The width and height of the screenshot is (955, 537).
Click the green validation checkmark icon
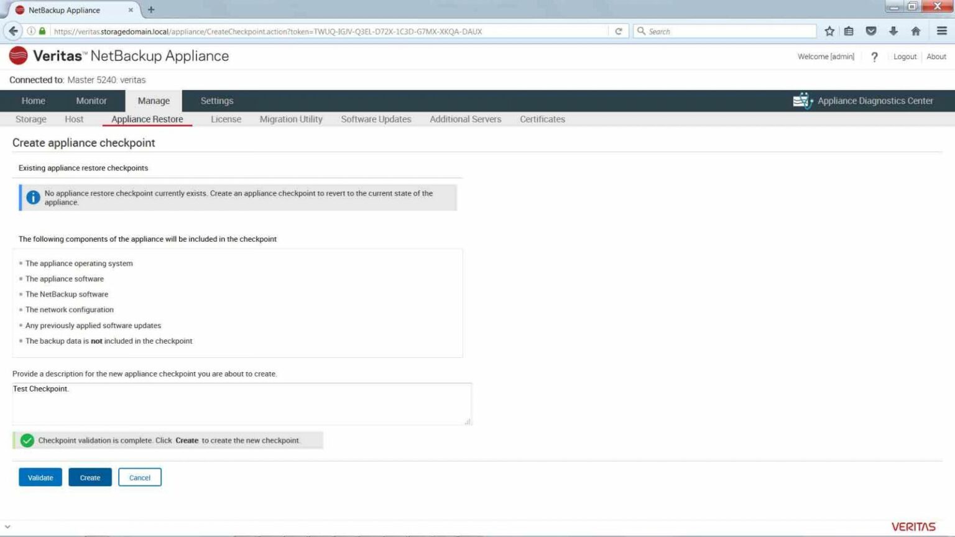coord(27,441)
